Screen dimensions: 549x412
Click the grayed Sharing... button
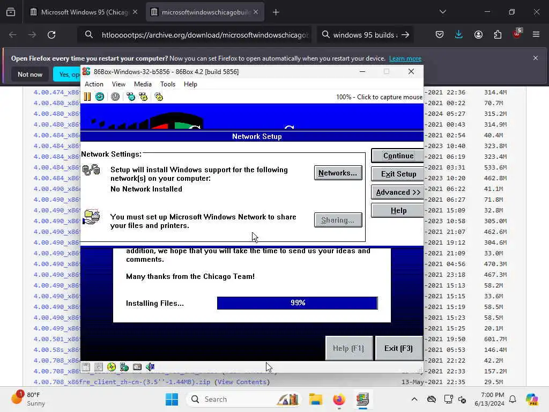point(338,220)
